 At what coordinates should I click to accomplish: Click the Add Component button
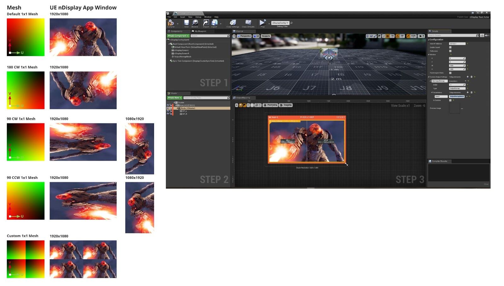pyautogui.click(x=178, y=36)
